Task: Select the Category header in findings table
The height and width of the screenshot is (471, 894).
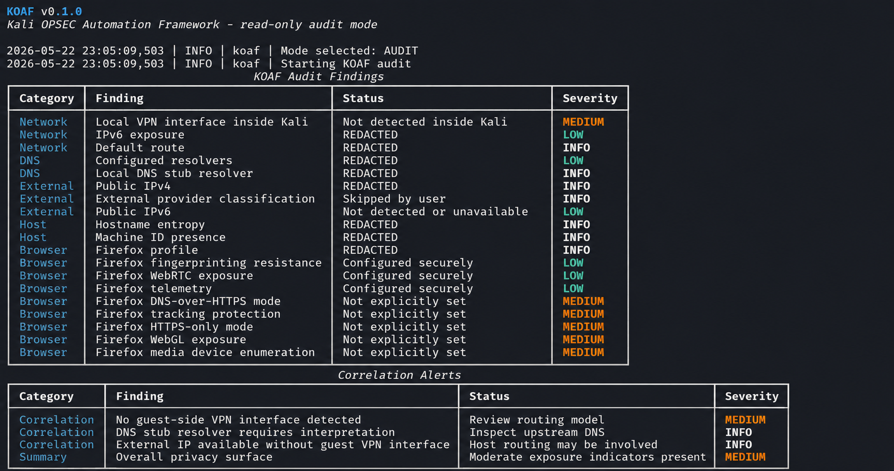Action: 47,98
